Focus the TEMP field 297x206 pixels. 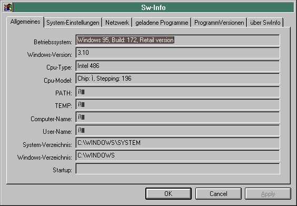tap(177, 104)
